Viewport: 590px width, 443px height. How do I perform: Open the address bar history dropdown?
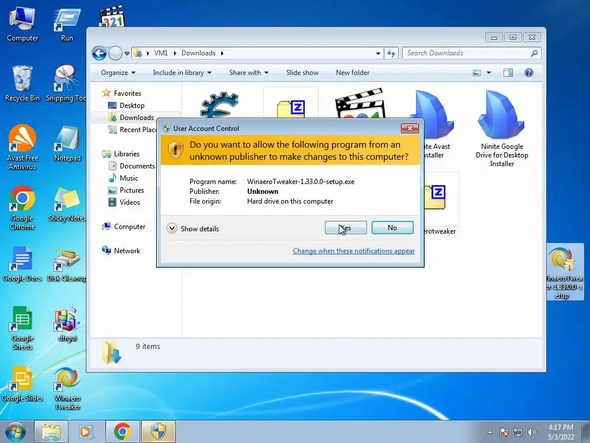378,53
